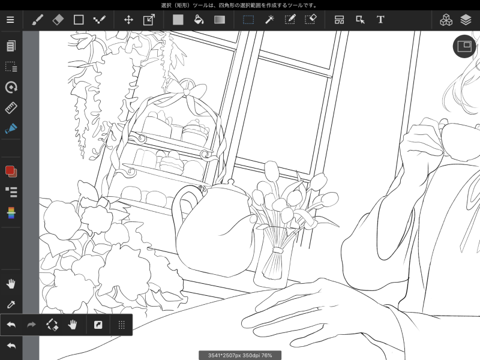Open the document pages menu icon

(11, 46)
